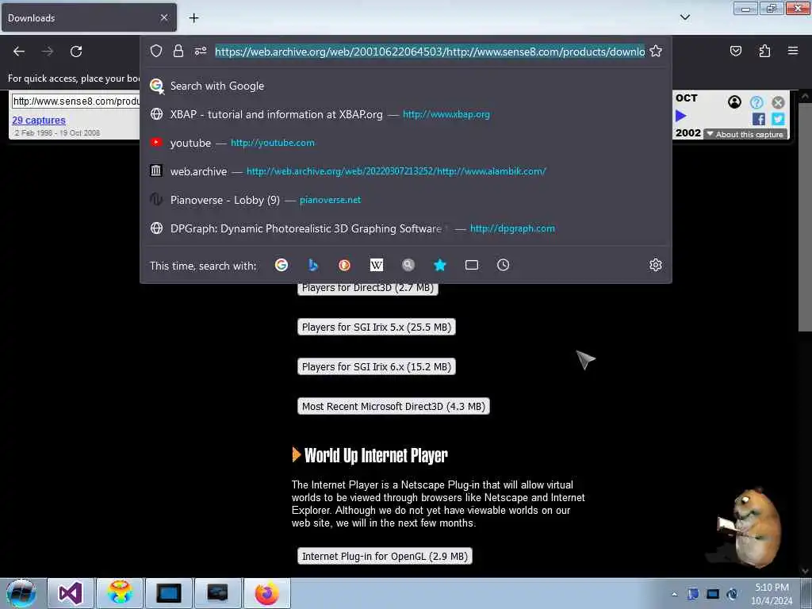Image resolution: width=812 pixels, height=609 pixels.
Task: Search bookmarks with the blue star icon
Action: (439, 265)
